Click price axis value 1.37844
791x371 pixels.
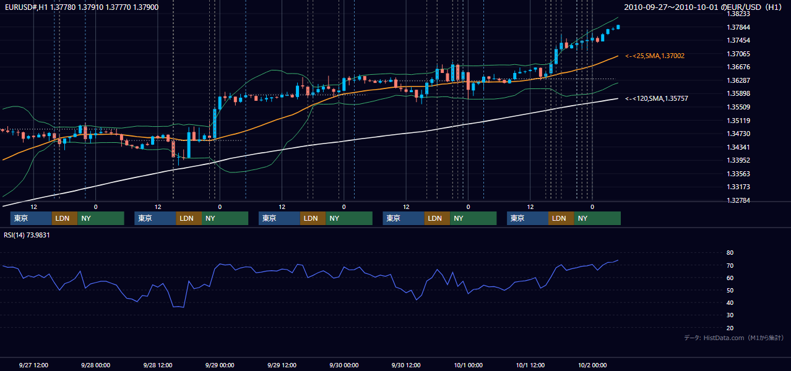(738, 27)
